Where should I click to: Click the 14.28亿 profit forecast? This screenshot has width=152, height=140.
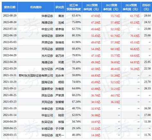pyautogui.click(x=96, y=135)
